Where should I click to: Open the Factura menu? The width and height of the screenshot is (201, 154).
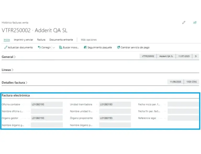pos(41,40)
